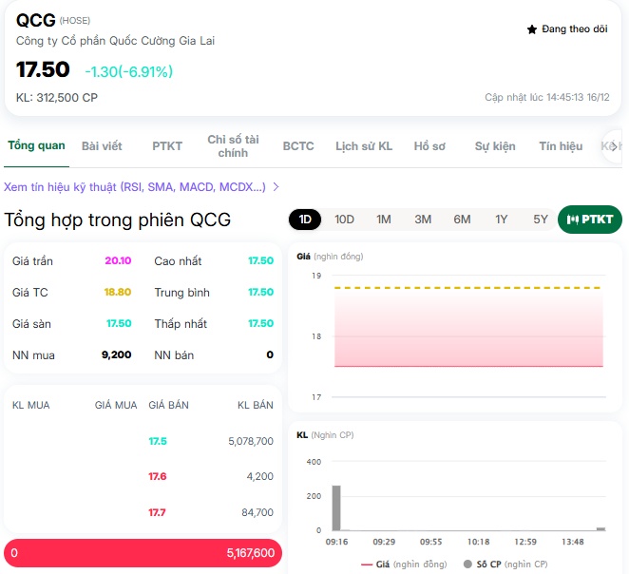
Task: Click the sell price 17.5 row
Action: 158,441
